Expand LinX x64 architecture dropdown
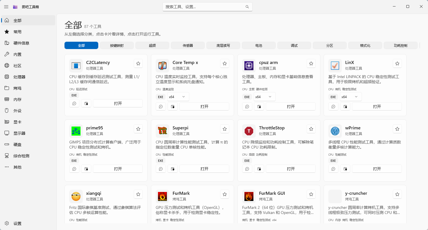 (x=351, y=97)
